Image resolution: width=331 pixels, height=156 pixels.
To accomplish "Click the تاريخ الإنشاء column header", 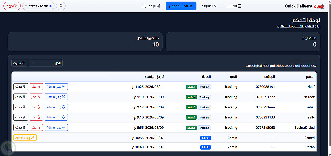I will point(154,77).
